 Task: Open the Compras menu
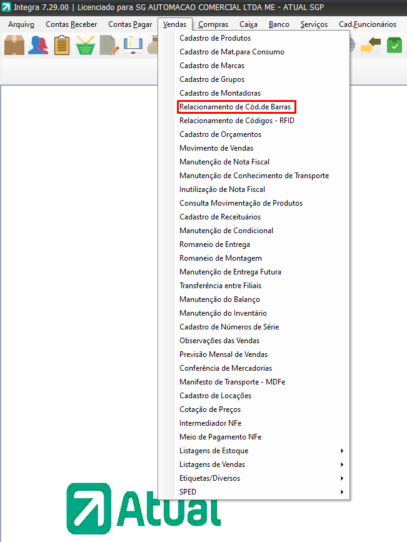(x=213, y=24)
